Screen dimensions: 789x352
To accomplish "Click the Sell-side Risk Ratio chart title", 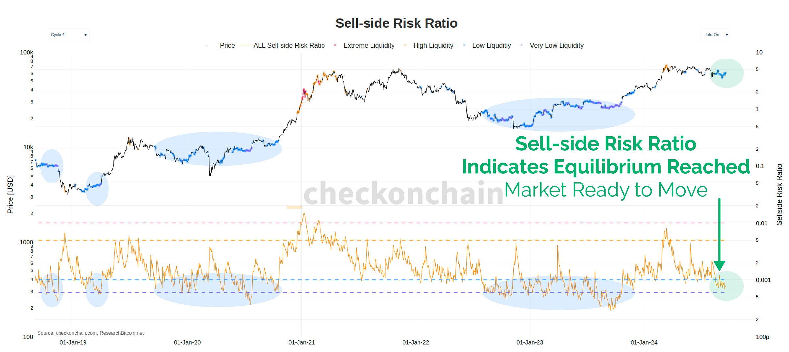I will coord(396,23).
